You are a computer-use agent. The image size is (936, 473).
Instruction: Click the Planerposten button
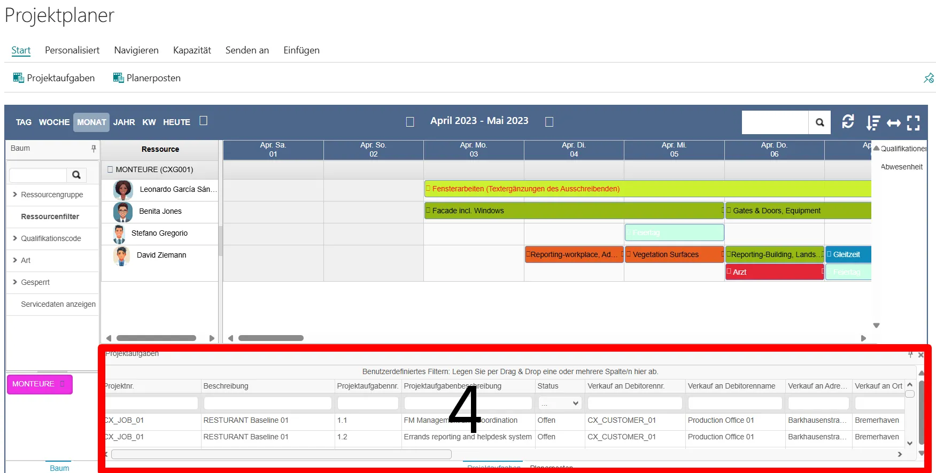click(147, 78)
